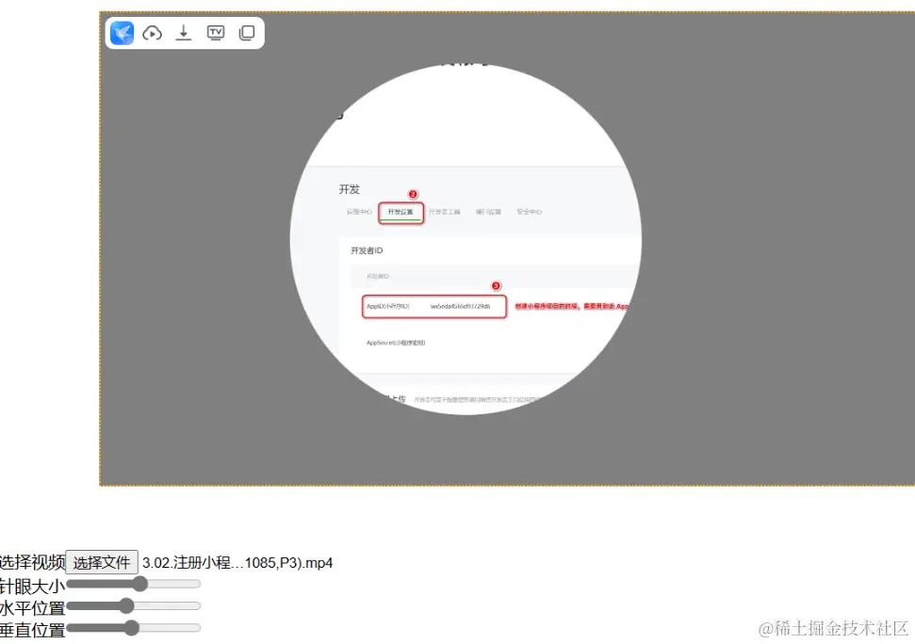This screenshot has height=644, width=915.
Task: Click the 开发者ID heading in the video
Action: point(367,250)
